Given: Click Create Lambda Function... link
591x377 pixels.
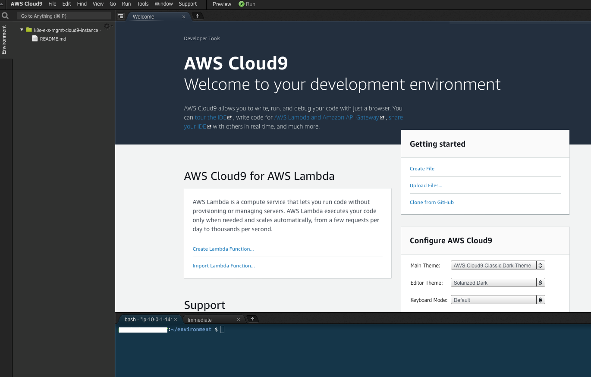Looking at the screenshot, I should (223, 249).
